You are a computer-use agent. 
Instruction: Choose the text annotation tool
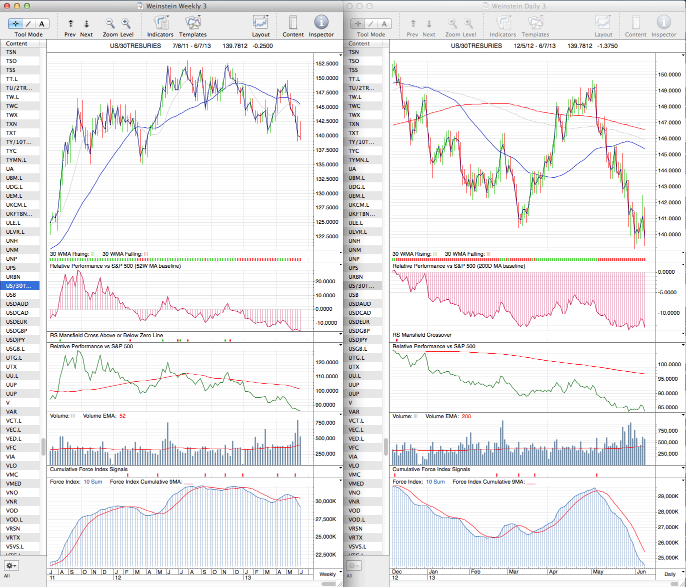click(41, 23)
